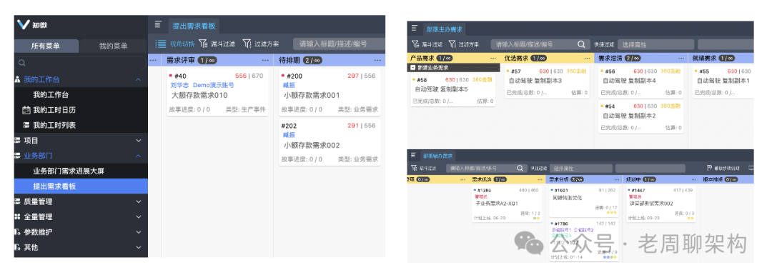Open the more menu of 待排期 column
The height and width of the screenshot is (275, 772).
377,60
